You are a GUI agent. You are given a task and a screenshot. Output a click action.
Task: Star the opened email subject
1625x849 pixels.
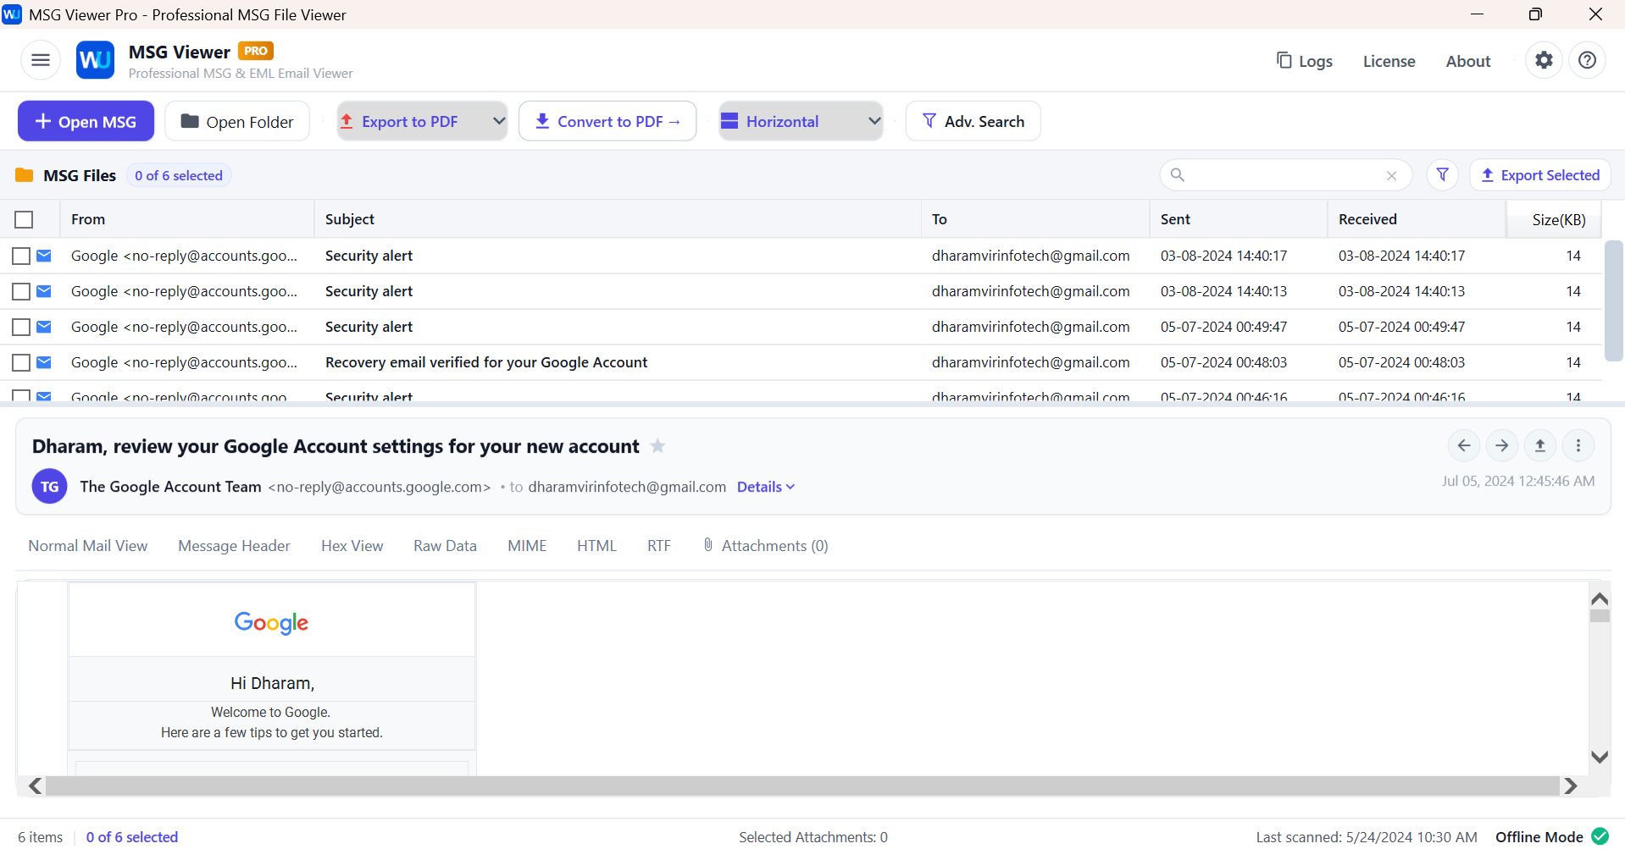tap(657, 446)
